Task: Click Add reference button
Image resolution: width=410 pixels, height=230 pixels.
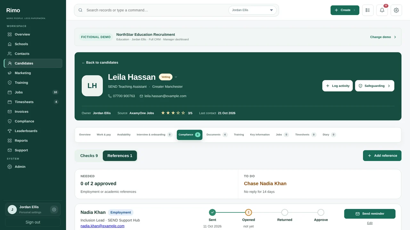Action: [382, 156]
